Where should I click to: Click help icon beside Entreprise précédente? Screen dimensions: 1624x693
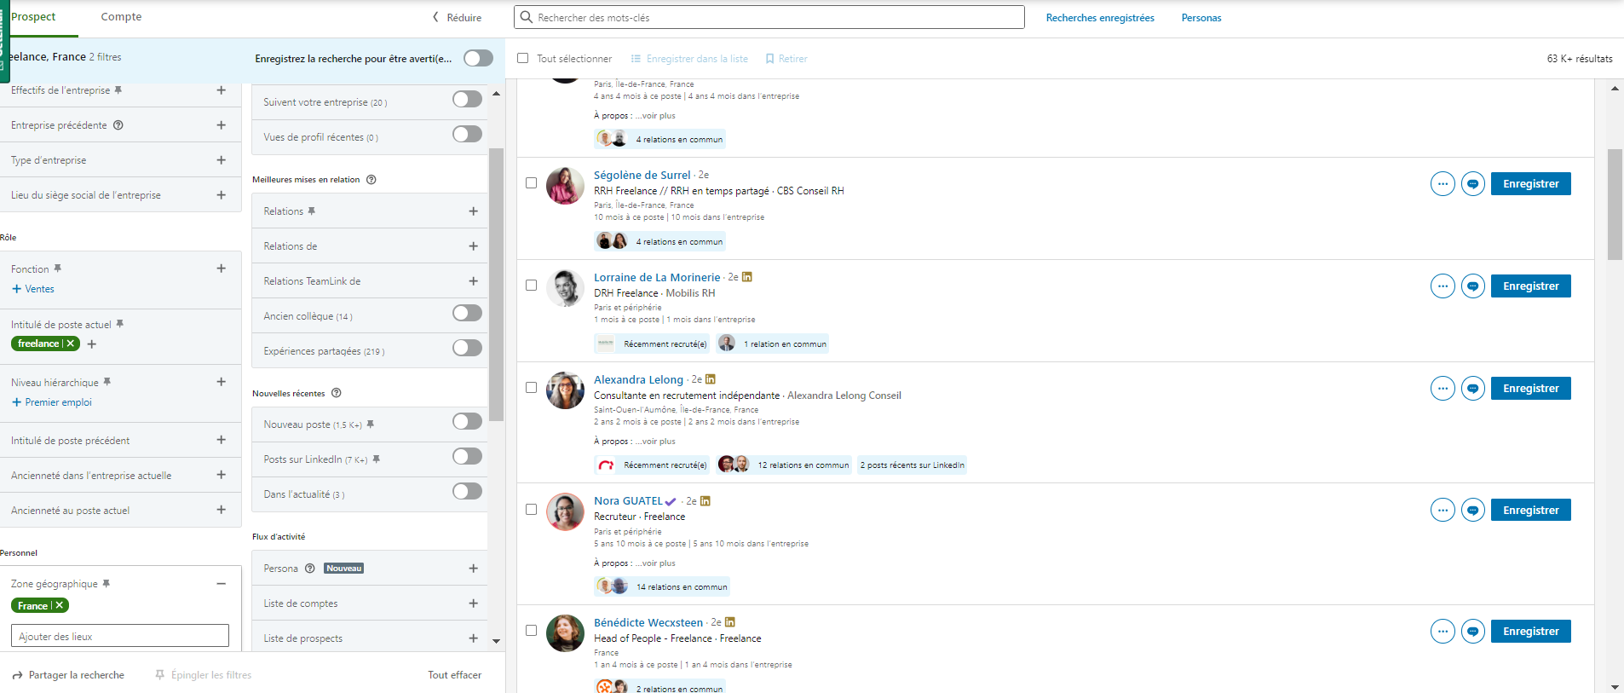coord(118,125)
